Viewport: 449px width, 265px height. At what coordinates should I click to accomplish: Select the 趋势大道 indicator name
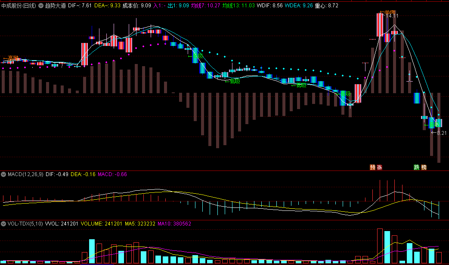(55, 6)
